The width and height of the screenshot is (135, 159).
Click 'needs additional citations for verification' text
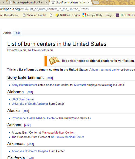point(105,61)
